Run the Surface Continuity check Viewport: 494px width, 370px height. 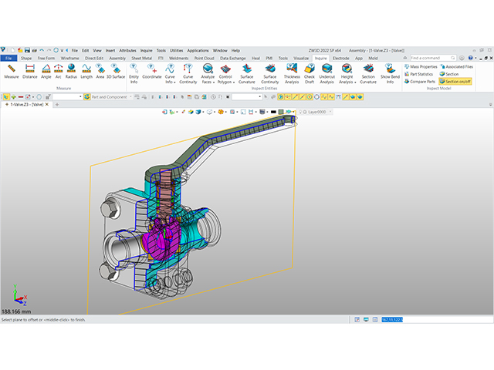[x=270, y=74]
